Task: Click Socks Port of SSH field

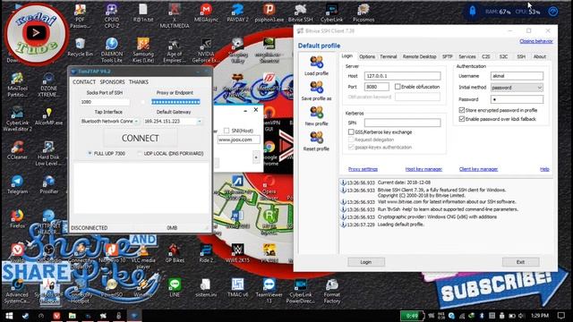Action: pos(105,102)
